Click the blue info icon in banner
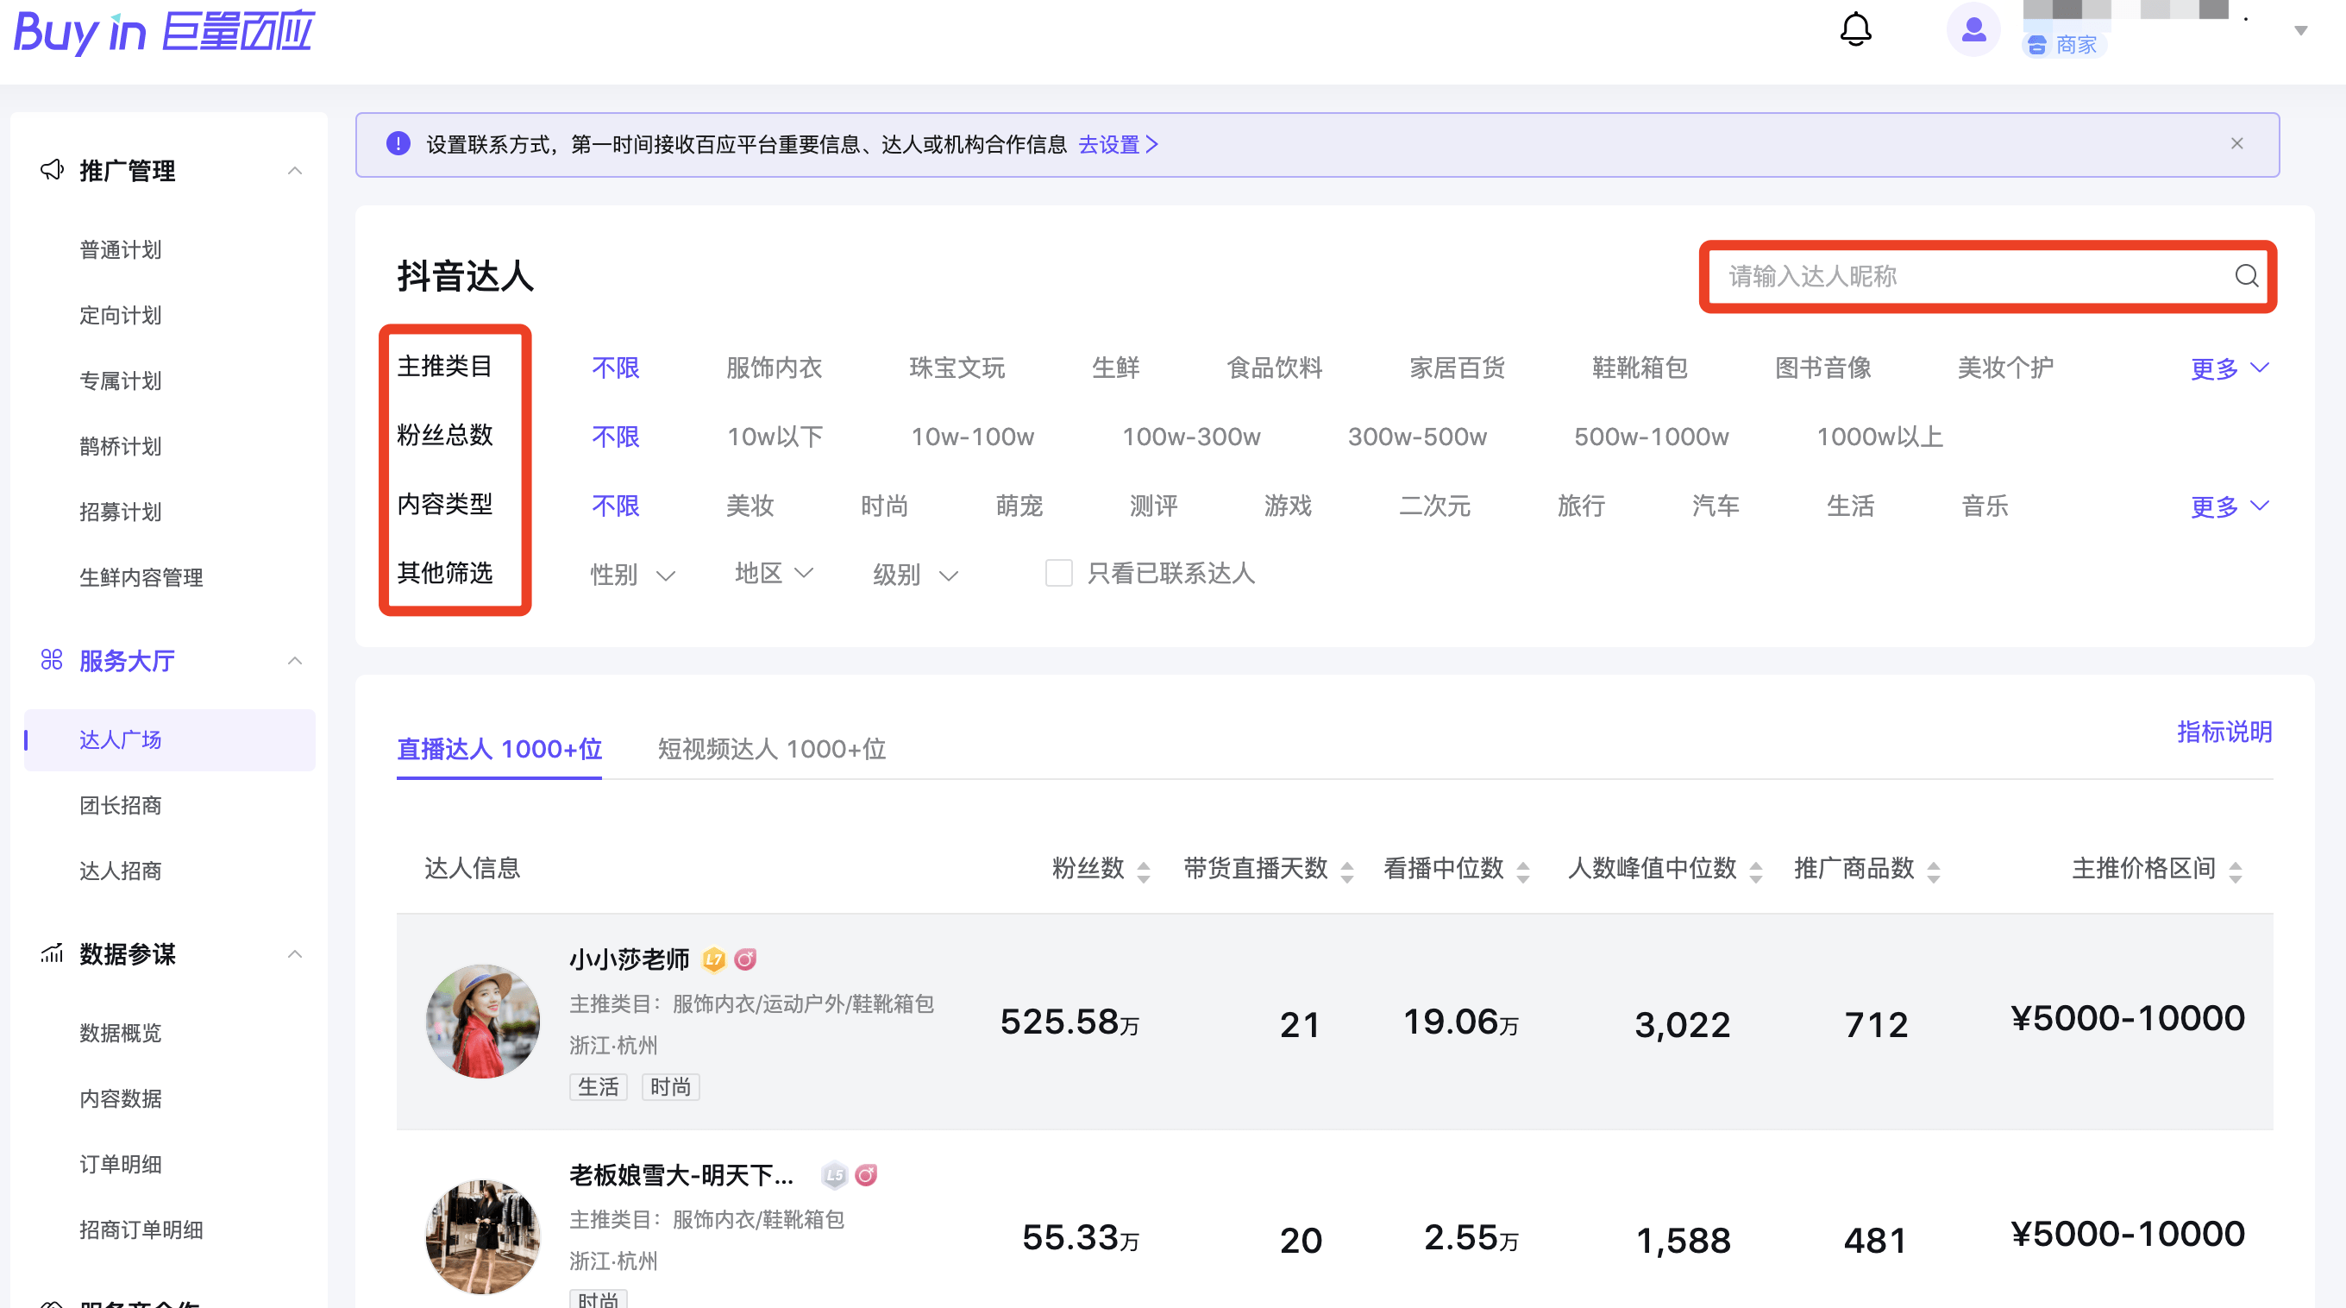The width and height of the screenshot is (2346, 1308). [x=398, y=144]
